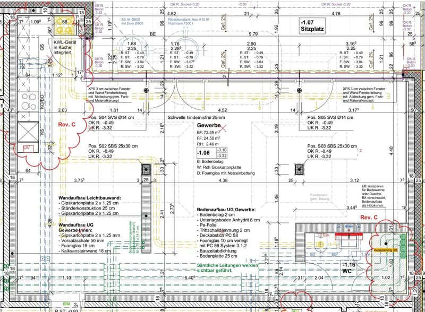Click the red cross next to Gewerbe label
425x312 pixels.
click(222, 127)
